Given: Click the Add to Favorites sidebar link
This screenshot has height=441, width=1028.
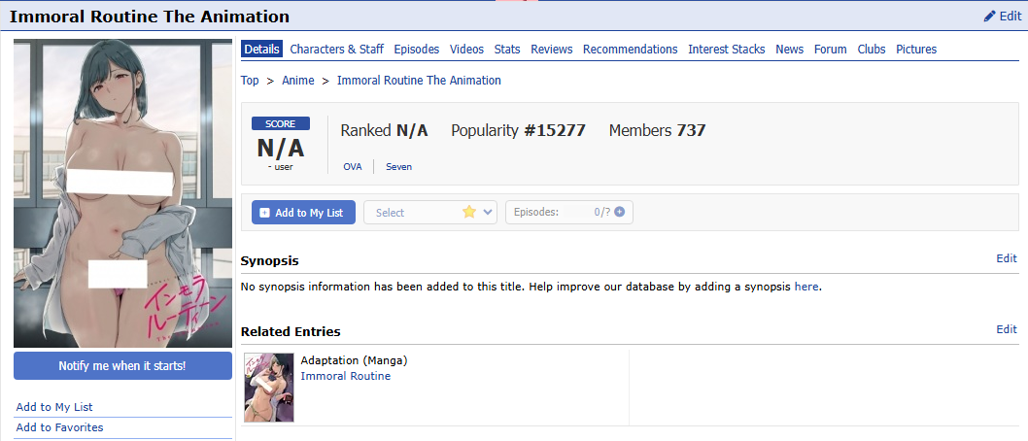Looking at the screenshot, I should tap(59, 427).
